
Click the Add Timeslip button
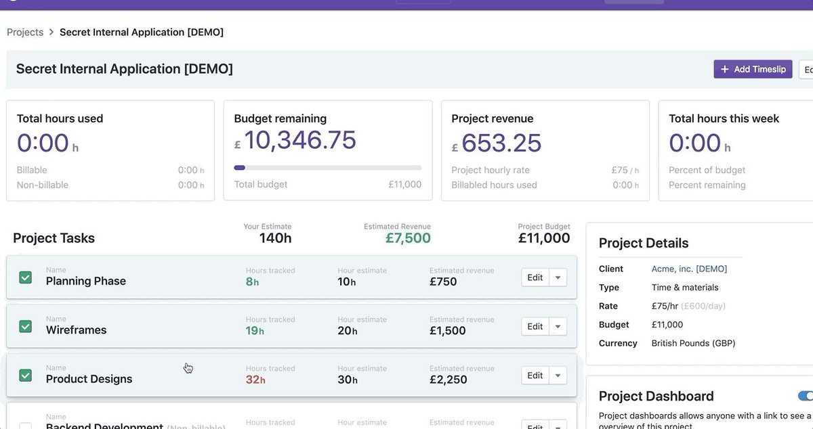[753, 69]
